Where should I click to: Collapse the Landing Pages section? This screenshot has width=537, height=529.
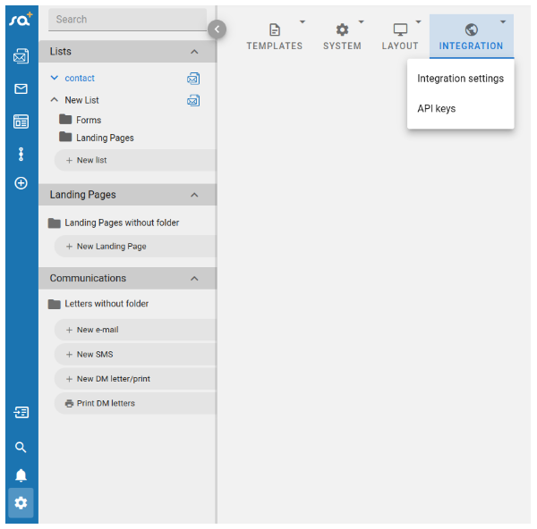click(194, 195)
